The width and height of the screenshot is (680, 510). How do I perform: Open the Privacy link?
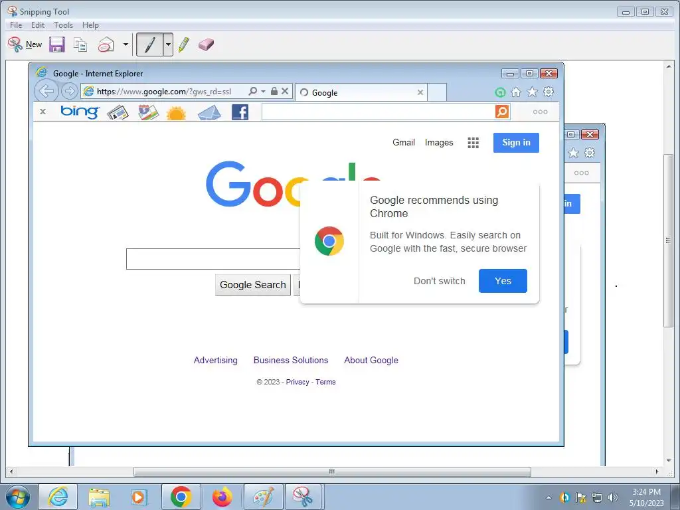[x=297, y=382]
